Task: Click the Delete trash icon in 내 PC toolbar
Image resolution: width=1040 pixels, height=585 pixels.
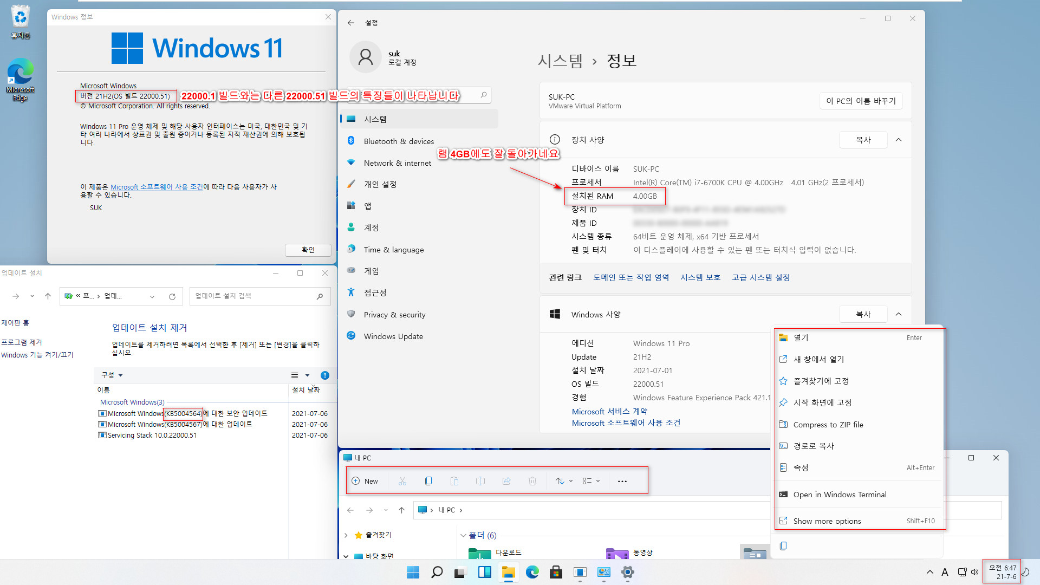Action: tap(532, 481)
